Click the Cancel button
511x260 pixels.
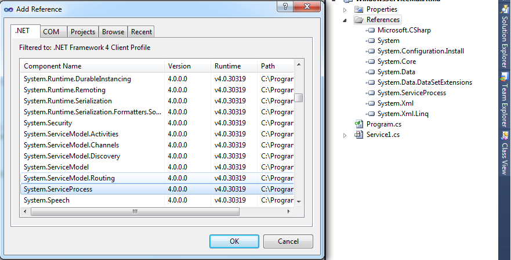[x=288, y=241]
